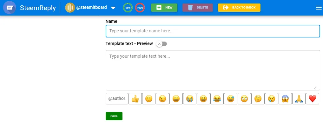Click the @steemitboard username text

[91, 8]
